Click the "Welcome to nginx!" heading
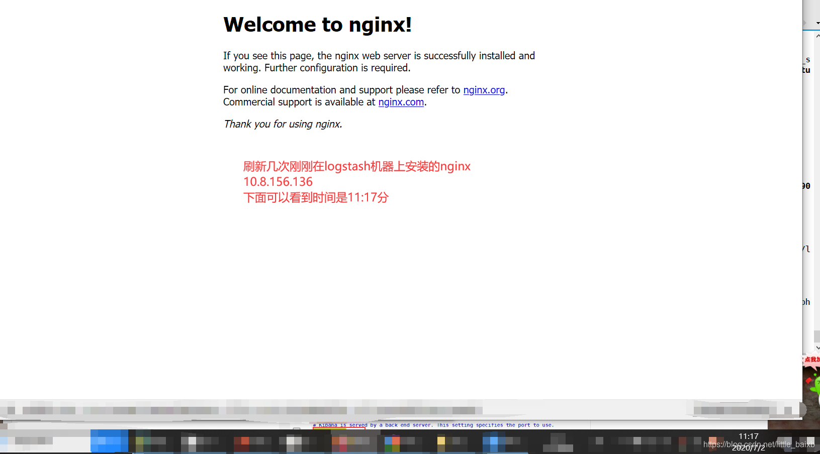Image resolution: width=820 pixels, height=454 pixels. [x=318, y=25]
